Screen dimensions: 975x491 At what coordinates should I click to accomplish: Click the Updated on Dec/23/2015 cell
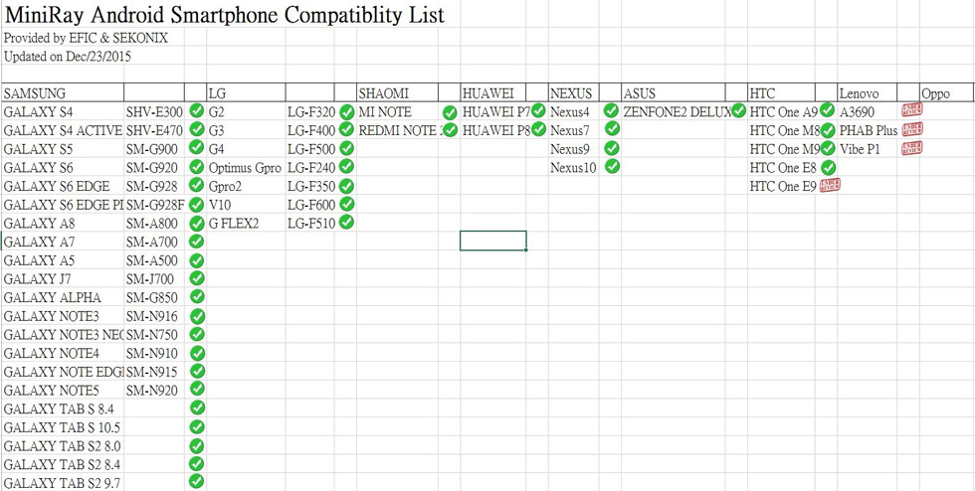tap(68, 57)
